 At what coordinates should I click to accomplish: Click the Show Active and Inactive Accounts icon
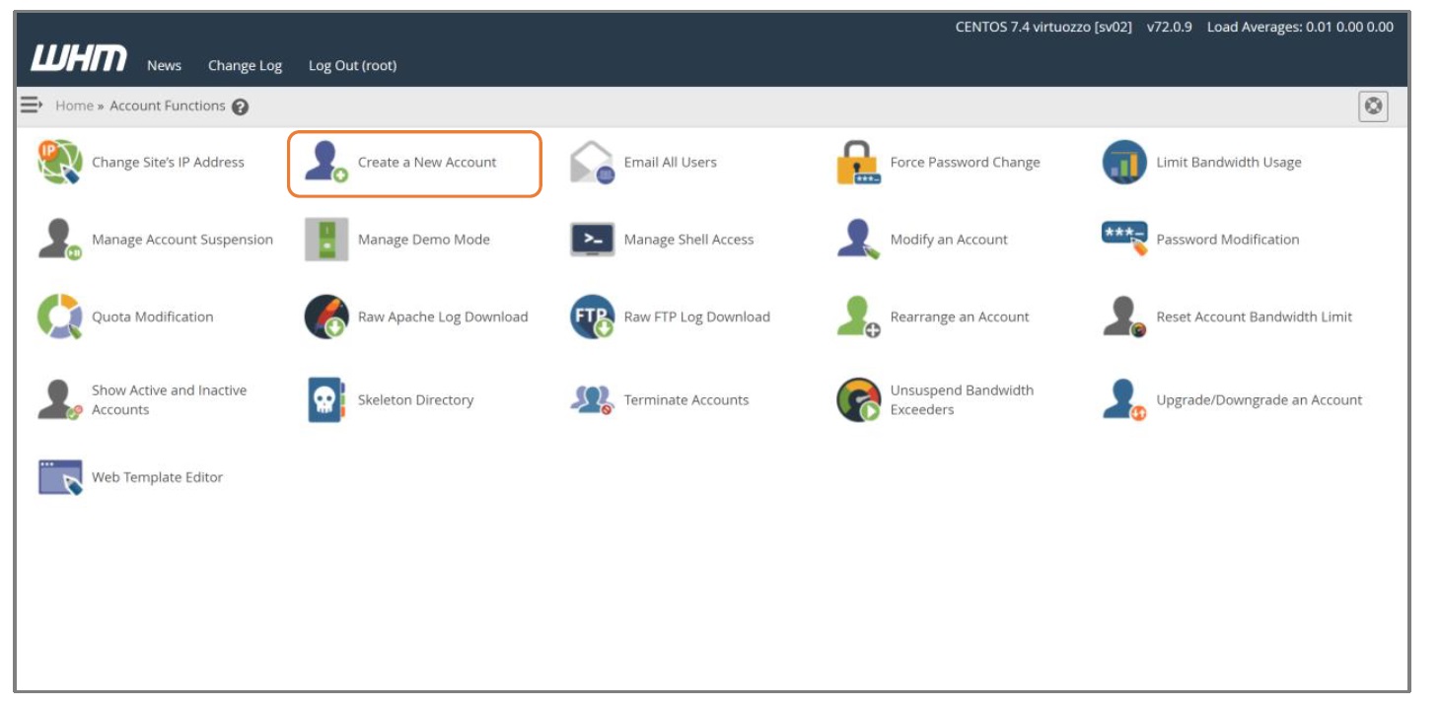click(60, 400)
